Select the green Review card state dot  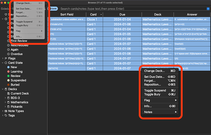8,76
